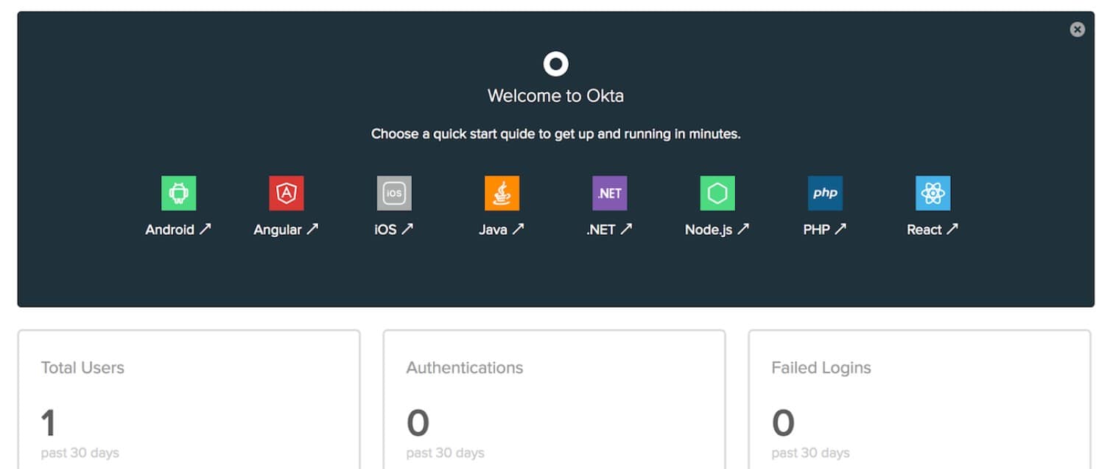Select the Android quick start guide icon
Viewport: 1113px width, 469px height.
(x=178, y=193)
